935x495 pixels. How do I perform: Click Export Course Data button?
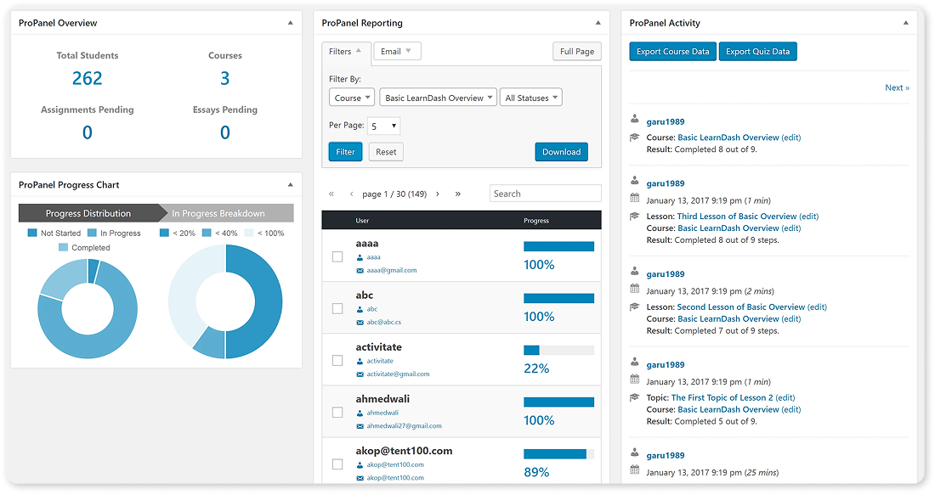[672, 51]
